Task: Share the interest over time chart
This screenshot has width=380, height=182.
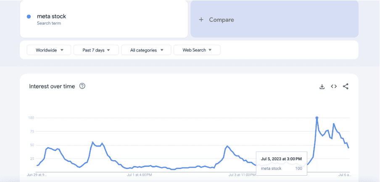Action: click(x=346, y=86)
